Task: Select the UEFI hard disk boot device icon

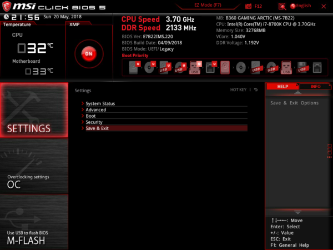Action: tap(135, 67)
